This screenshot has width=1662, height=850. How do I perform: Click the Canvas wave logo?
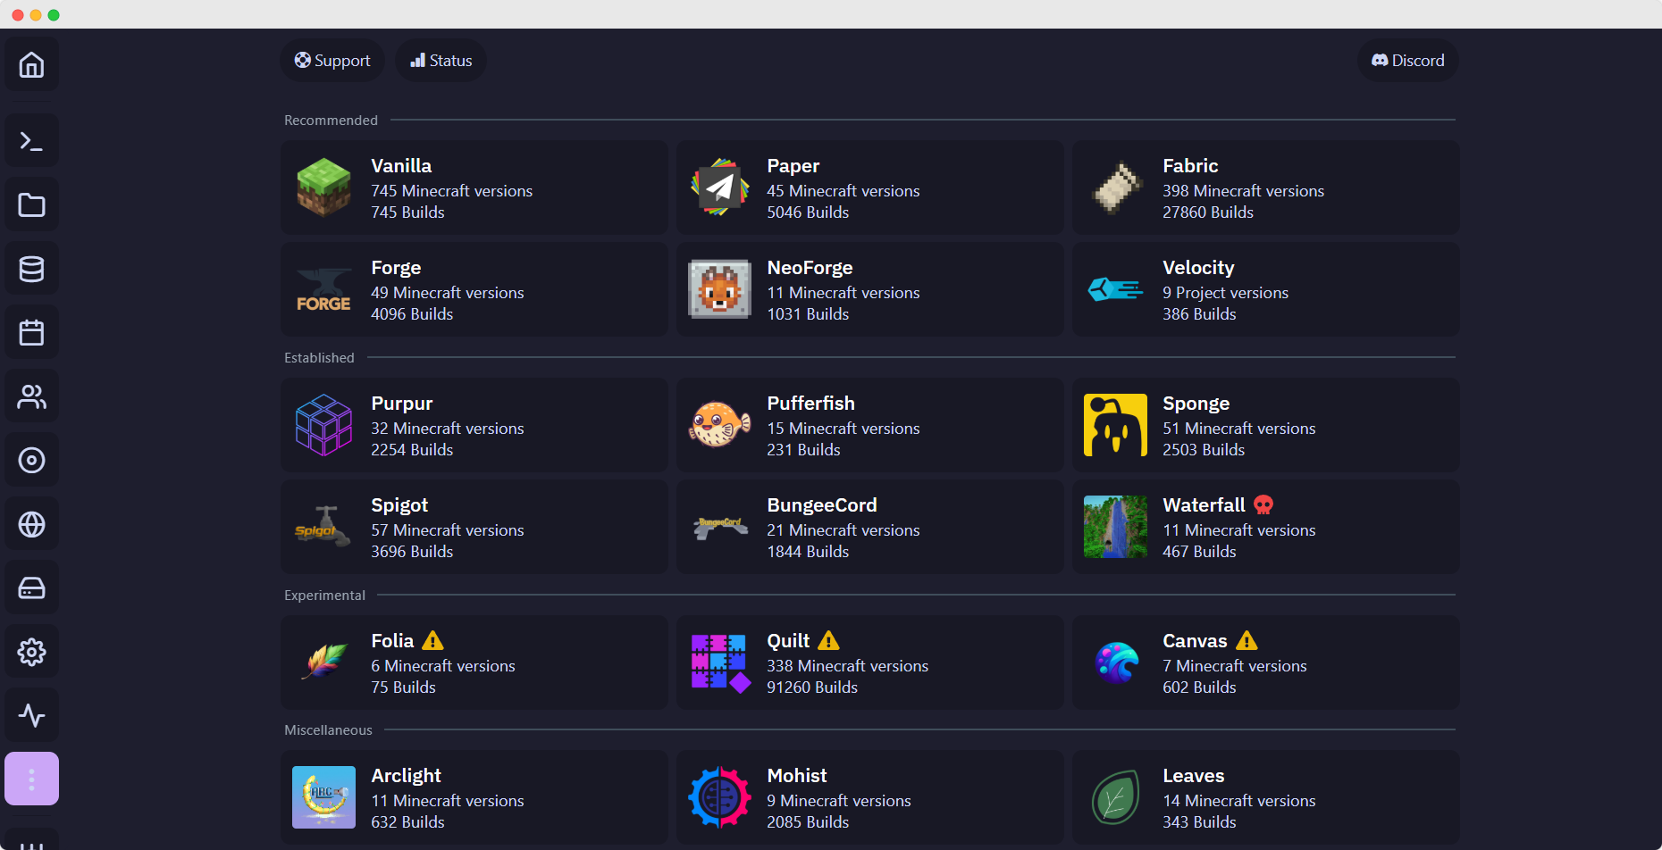pyautogui.click(x=1116, y=662)
